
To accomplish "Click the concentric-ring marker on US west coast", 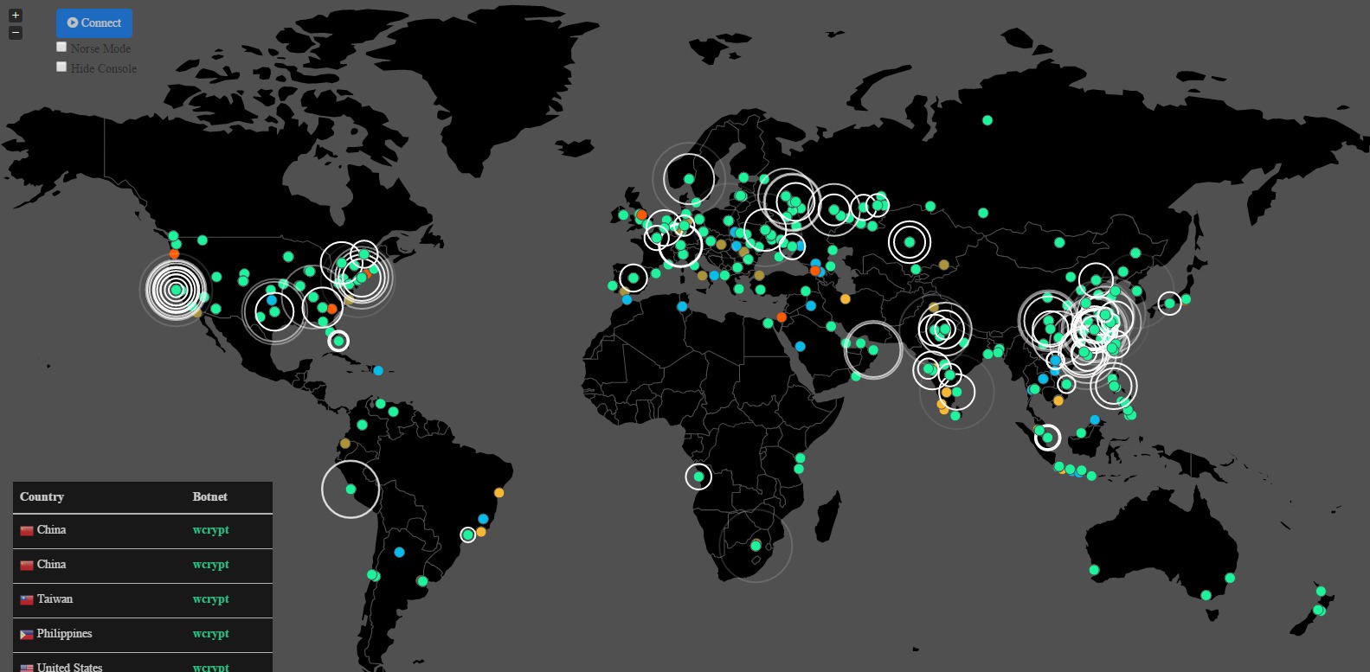I will coord(176,290).
